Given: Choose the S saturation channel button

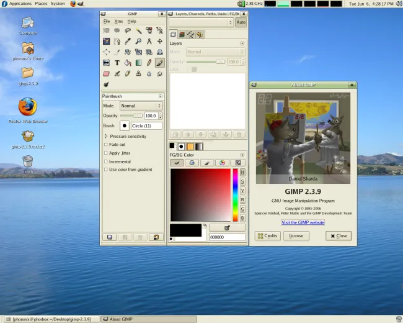Looking at the screenshot, I should [x=242, y=181].
